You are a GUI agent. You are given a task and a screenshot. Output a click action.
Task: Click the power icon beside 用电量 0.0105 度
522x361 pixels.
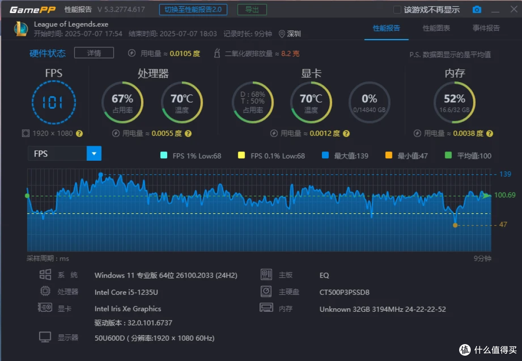click(132, 53)
